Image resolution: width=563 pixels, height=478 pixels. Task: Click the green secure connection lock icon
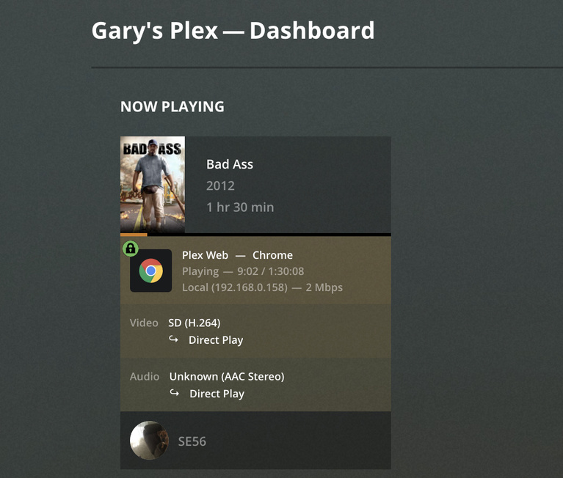[x=131, y=248]
